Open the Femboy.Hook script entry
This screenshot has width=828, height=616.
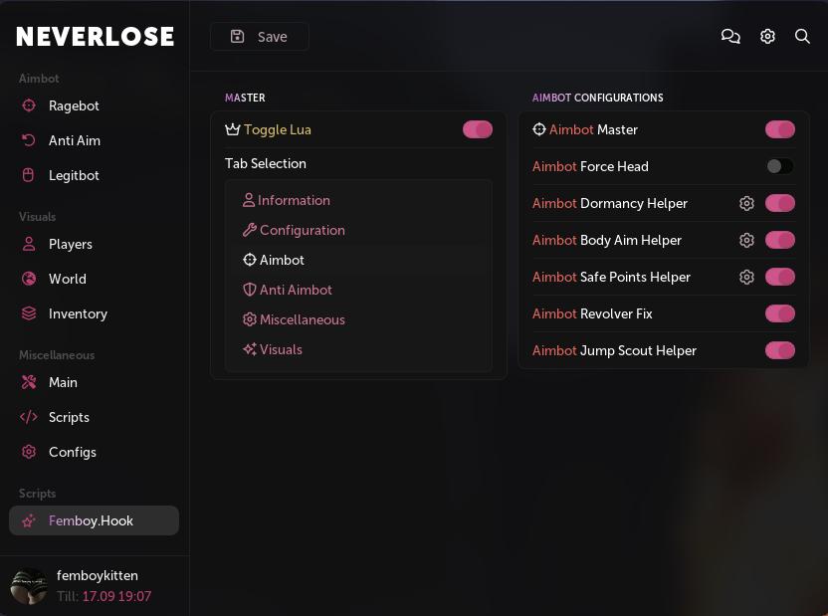(x=91, y=520)
